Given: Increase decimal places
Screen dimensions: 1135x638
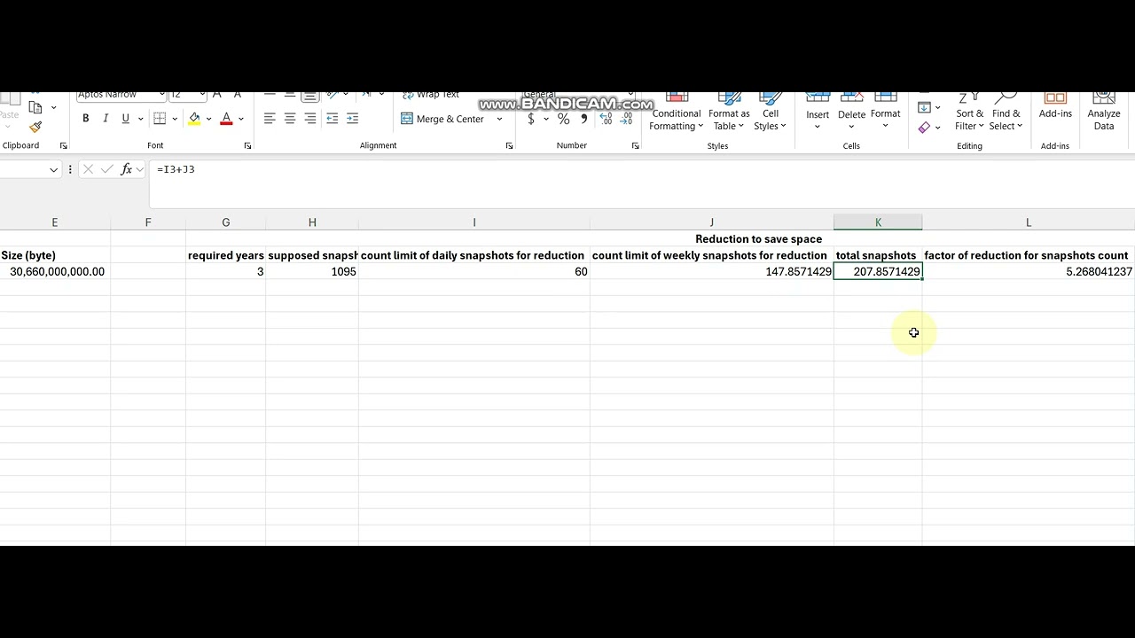Looking at the screenshot, I should pyautogui.click(x=607, y=119).
